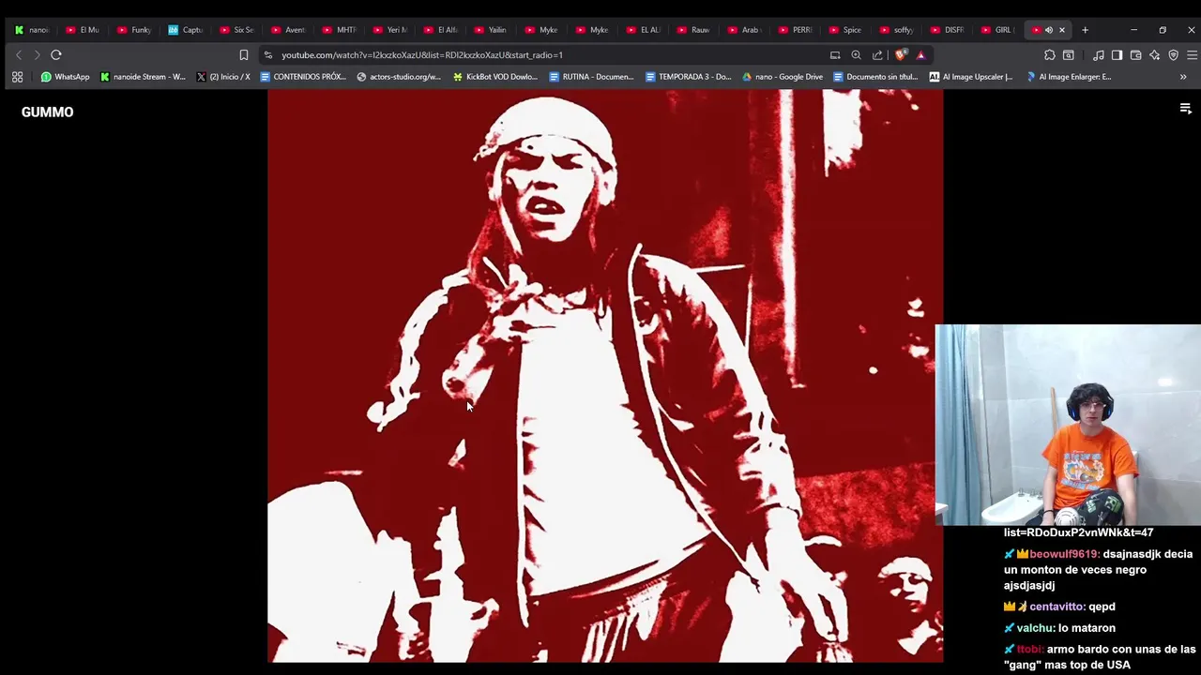Open the apps grid in bookmarks bar
Viewport: 1201px width, 675px height.
tap(17, 77)
